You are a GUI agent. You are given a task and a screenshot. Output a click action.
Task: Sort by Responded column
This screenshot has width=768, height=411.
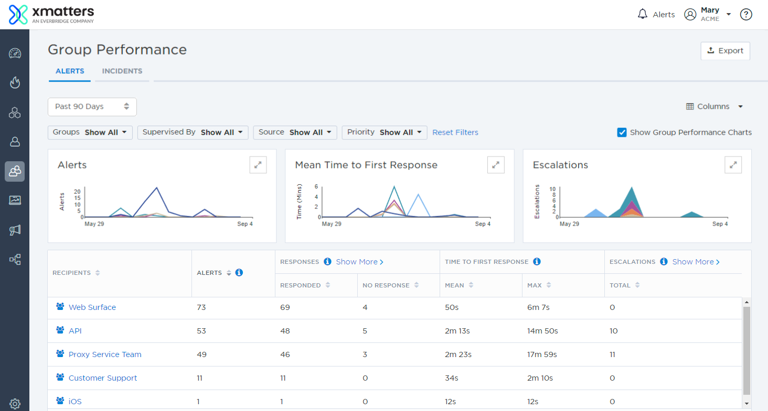(x=328, y=285)
